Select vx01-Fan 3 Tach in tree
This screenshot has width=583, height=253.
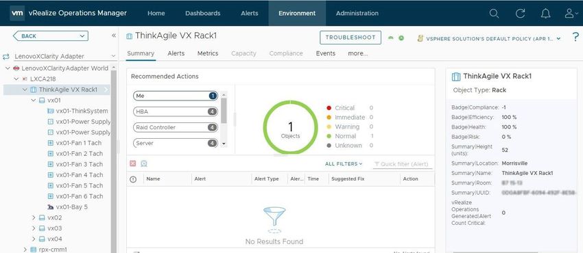[x=75, y=164]
